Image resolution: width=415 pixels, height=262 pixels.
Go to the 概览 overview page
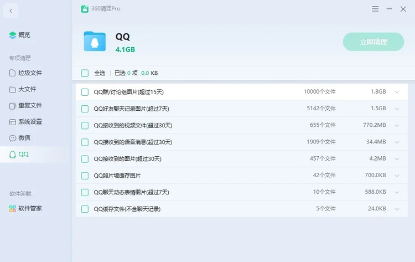(24, 35)
